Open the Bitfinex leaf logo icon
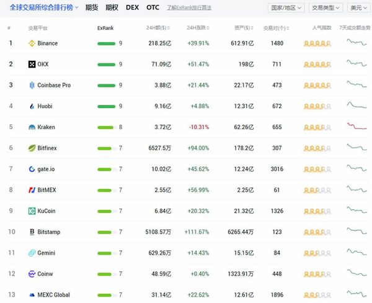Image resolution: width=372 pixels, height=303 pixels. click(32, 148)
